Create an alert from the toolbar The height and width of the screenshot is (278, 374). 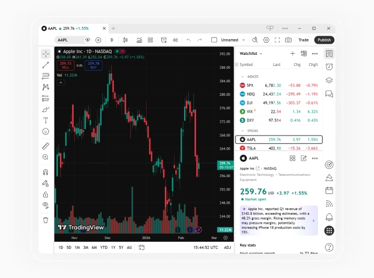point(164,40)
